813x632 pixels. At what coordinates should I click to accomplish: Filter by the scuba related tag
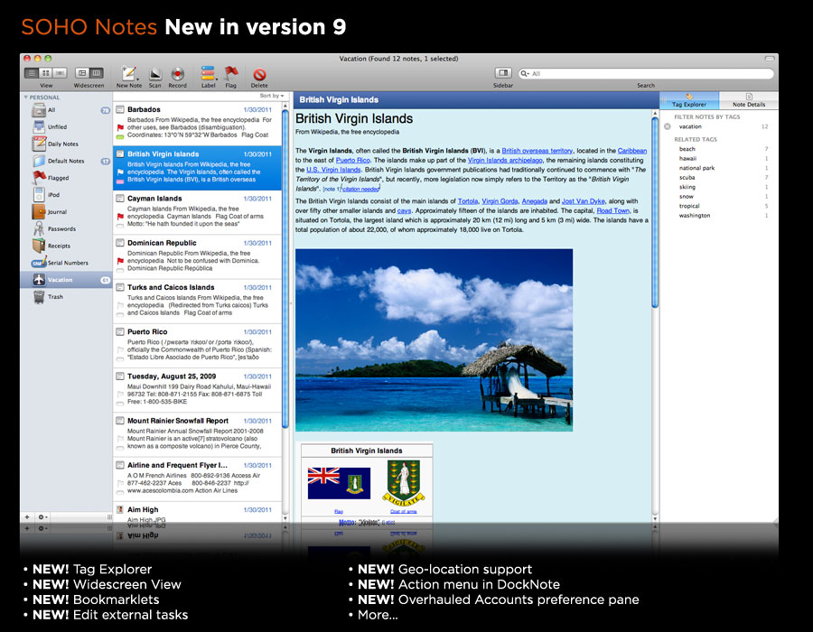[687, 177]
